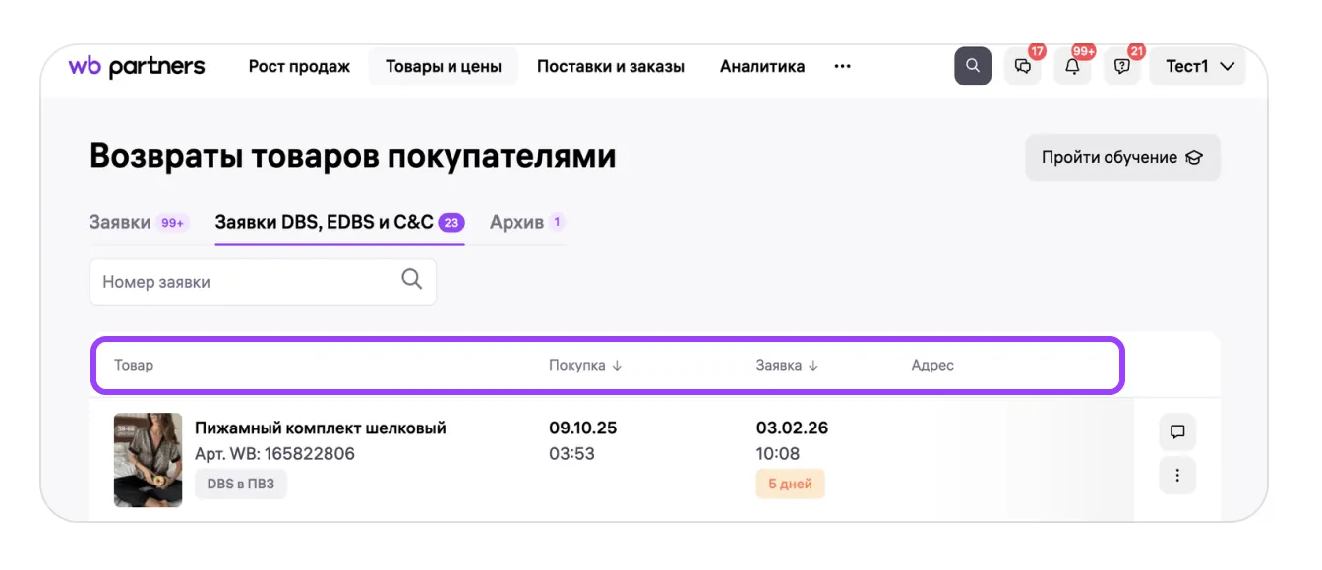Open the help question icon with badge 21

point(1121,67)
